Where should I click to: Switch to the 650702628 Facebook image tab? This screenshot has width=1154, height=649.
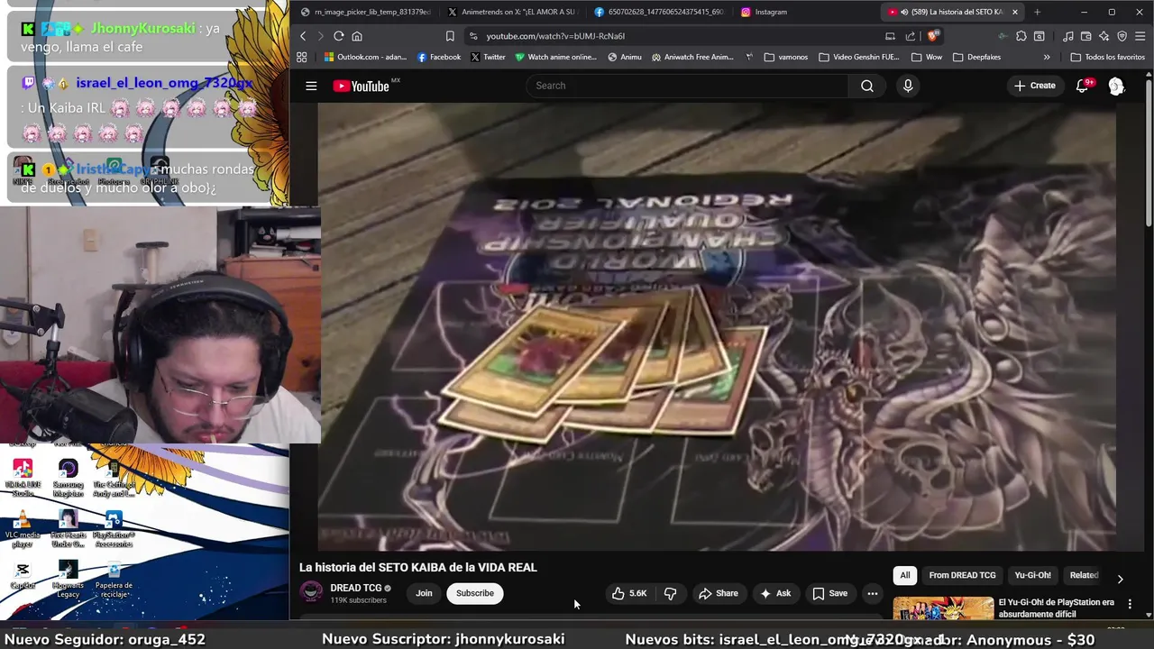coord(658,12)
